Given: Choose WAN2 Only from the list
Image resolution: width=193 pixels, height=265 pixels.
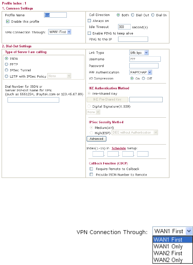Looking at the screenshot, I should [173, 260].
